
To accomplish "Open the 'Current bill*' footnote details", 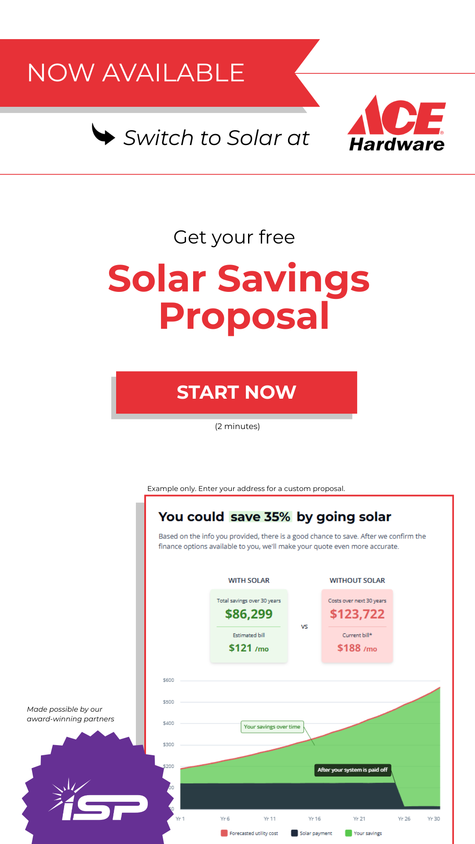I will point(357,635).
